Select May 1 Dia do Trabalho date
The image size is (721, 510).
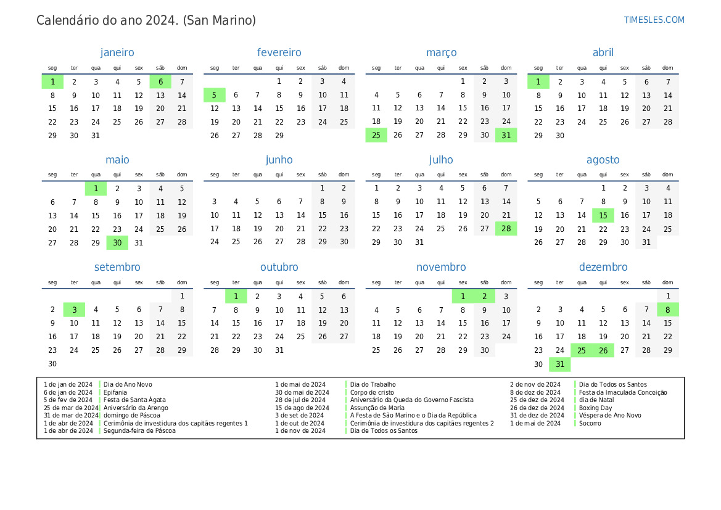96,188
